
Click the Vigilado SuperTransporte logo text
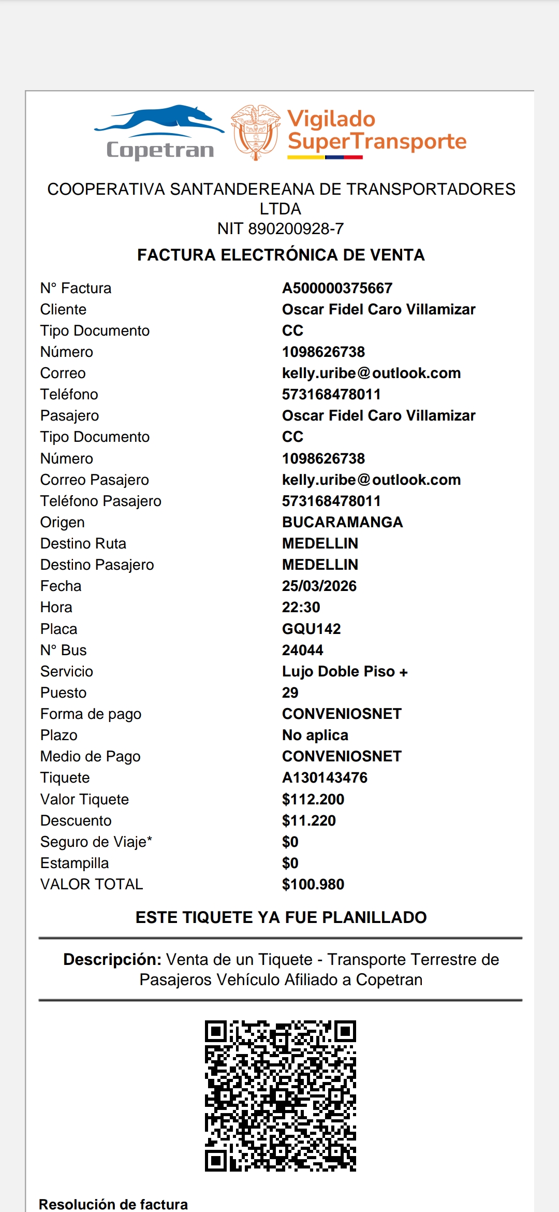(376, 132)
